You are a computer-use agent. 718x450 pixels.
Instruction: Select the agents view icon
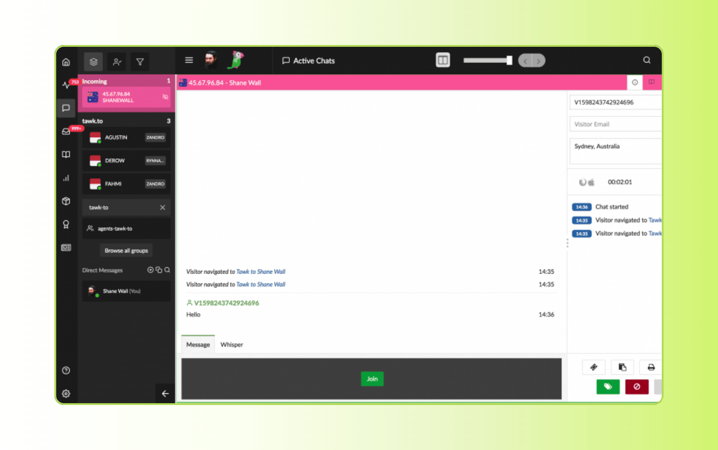pyautogui.click(x=117, y=62)
